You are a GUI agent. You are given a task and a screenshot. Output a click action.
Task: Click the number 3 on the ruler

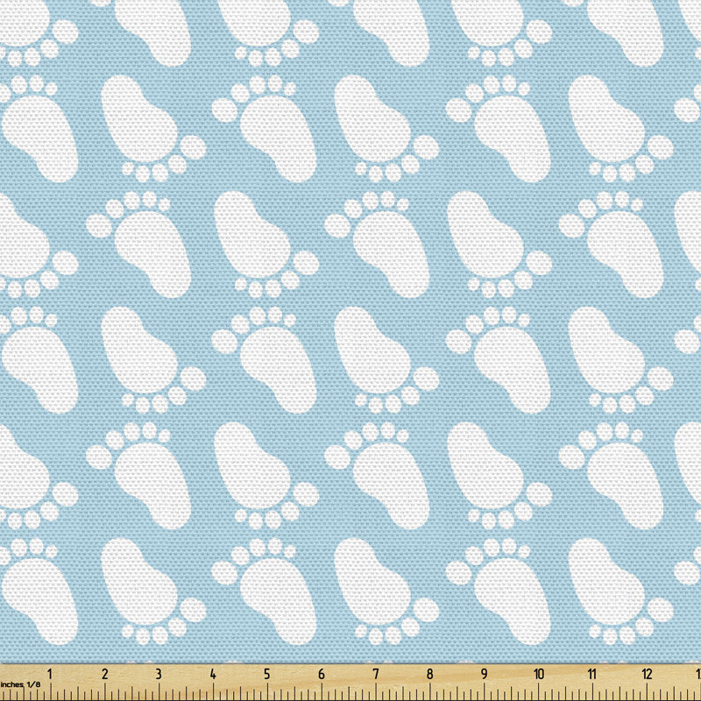coord(159,674)
